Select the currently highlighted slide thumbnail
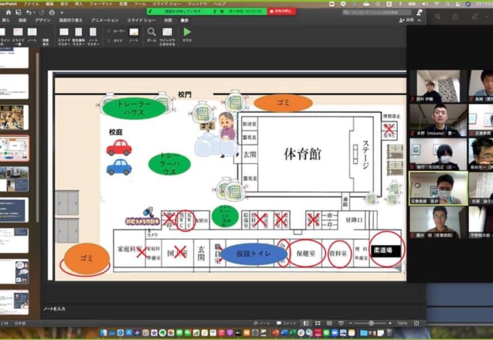 tap(14, 148)
